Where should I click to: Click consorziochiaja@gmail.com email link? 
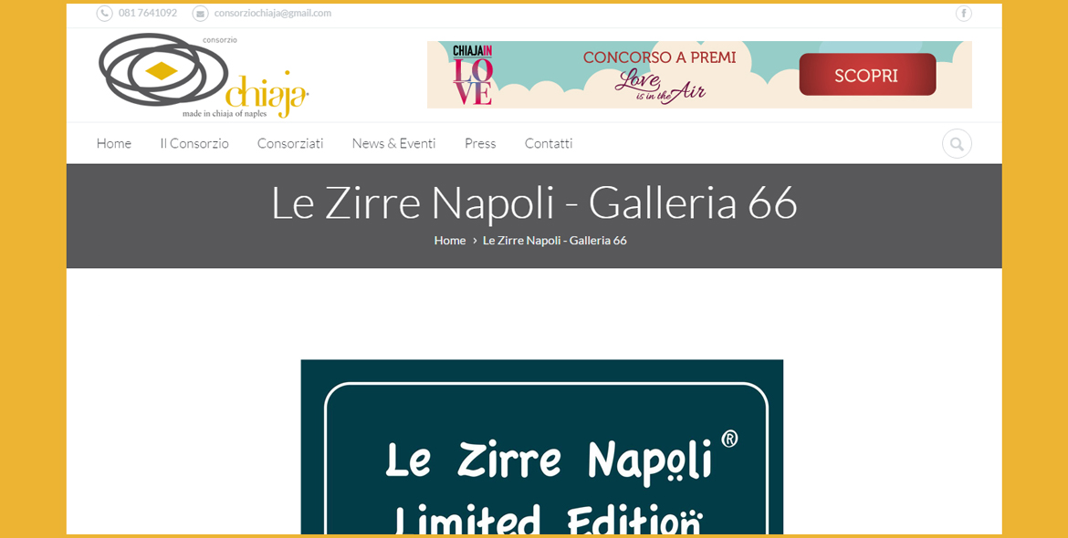pyautogui.click(x=272, y=13)
